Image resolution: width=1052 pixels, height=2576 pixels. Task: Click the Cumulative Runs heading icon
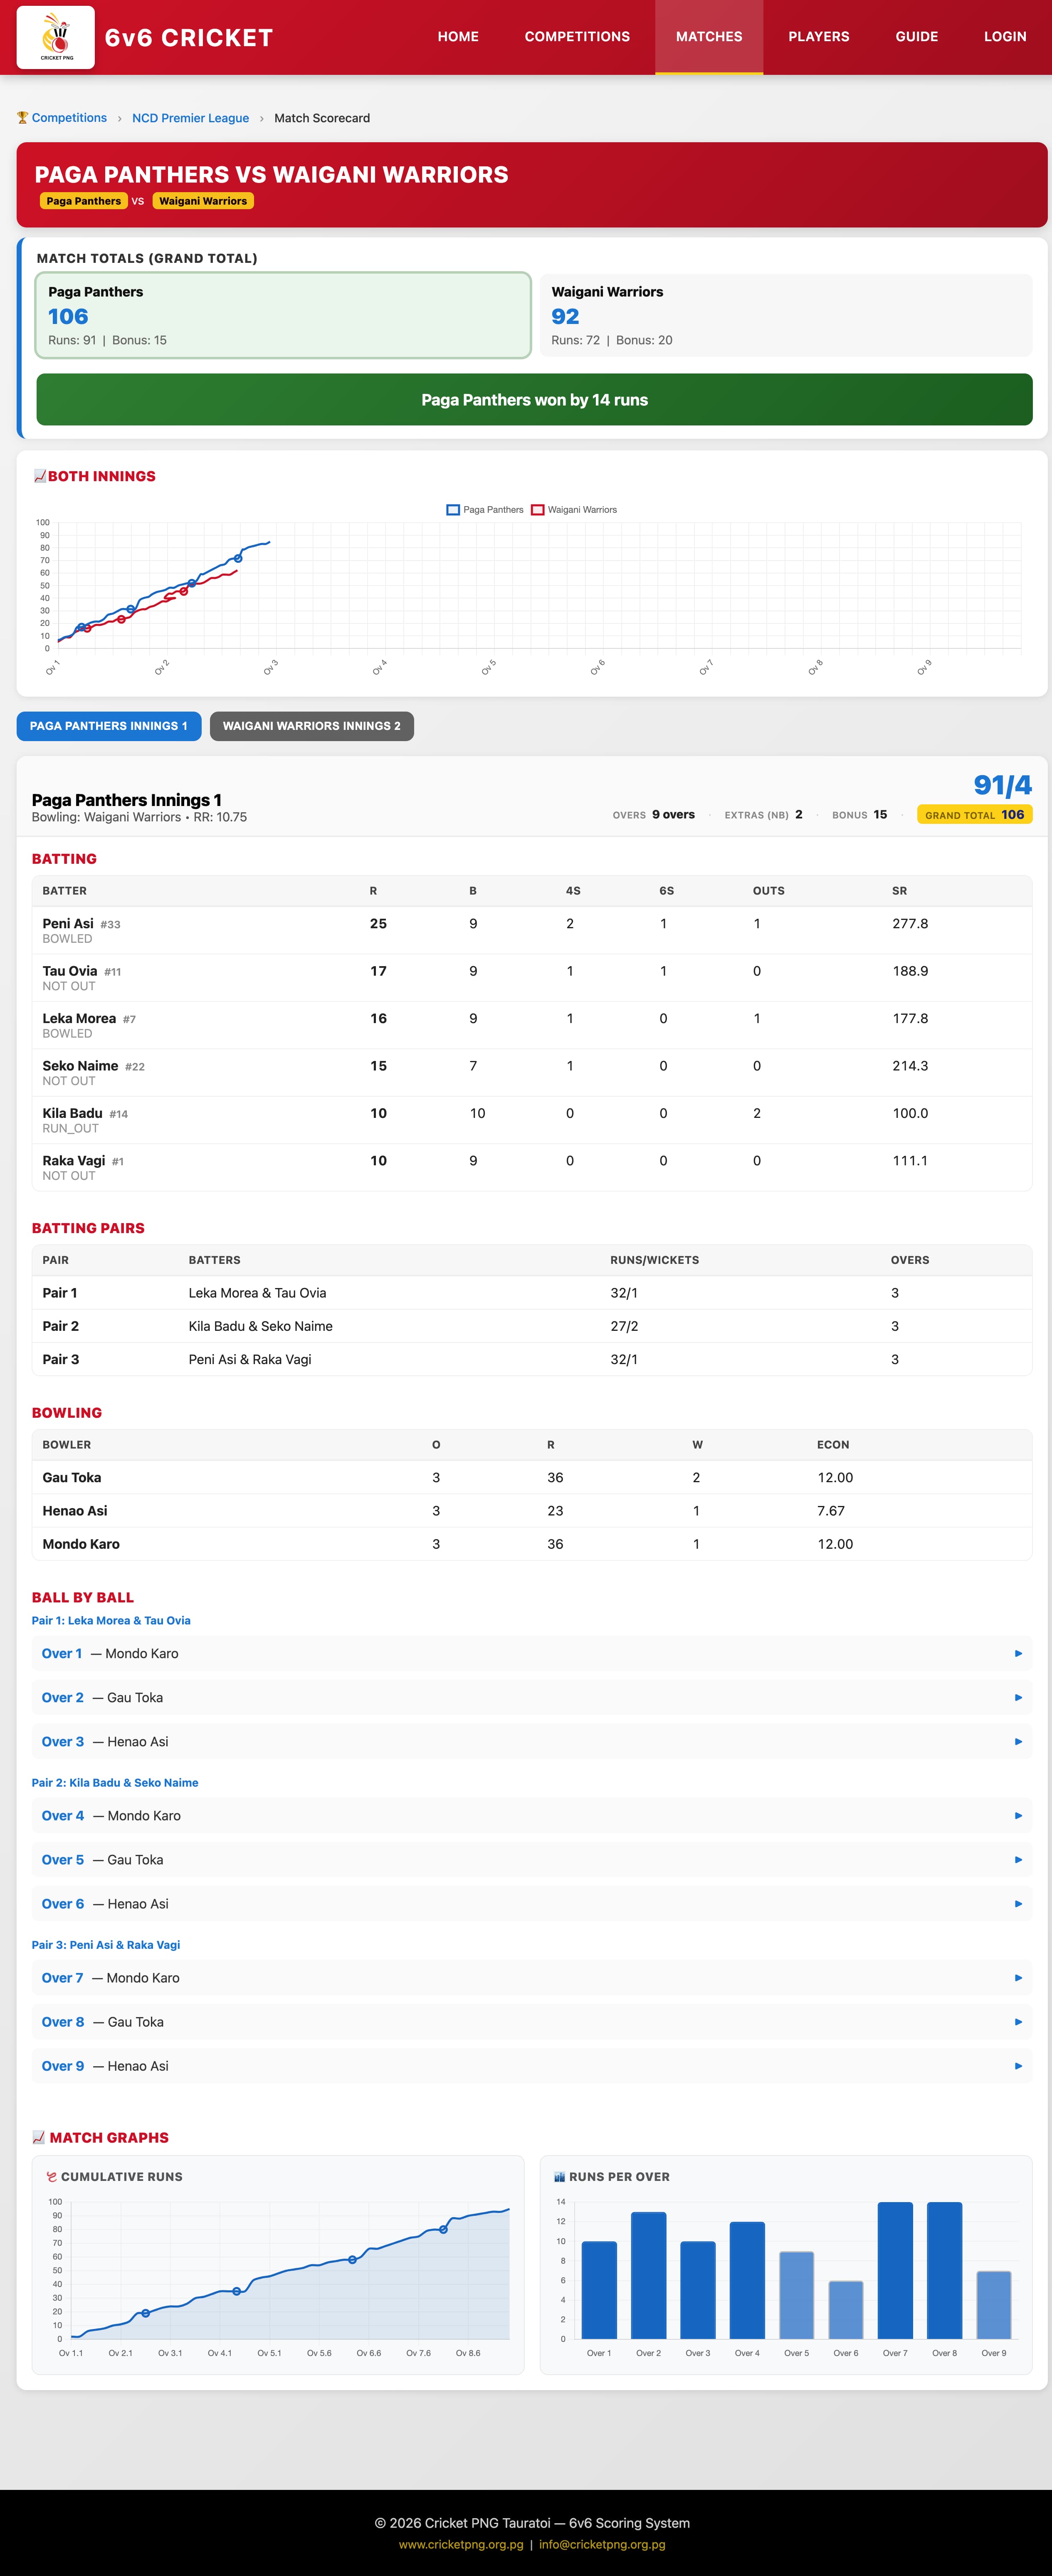pyautogui.click(x=52, y=2177)
